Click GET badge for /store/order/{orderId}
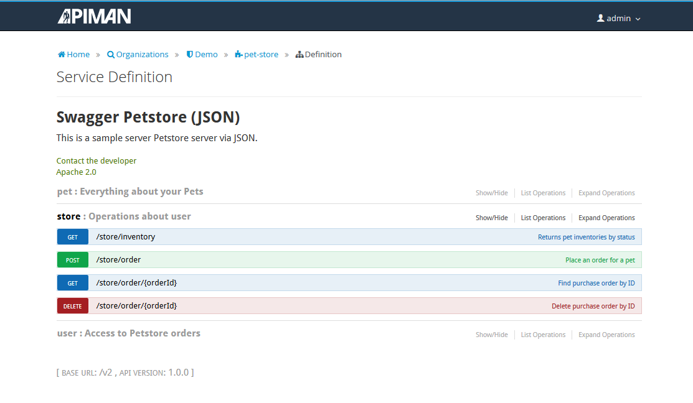Viewport: 693px width, 403px height. (72, 283)
